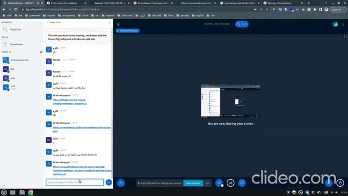Switch to Storage | Prometheus tab
348x196 pixels.
click(283, 3)
